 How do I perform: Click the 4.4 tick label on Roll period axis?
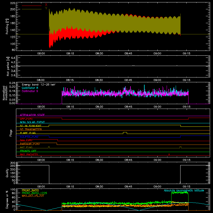point(13,58)
